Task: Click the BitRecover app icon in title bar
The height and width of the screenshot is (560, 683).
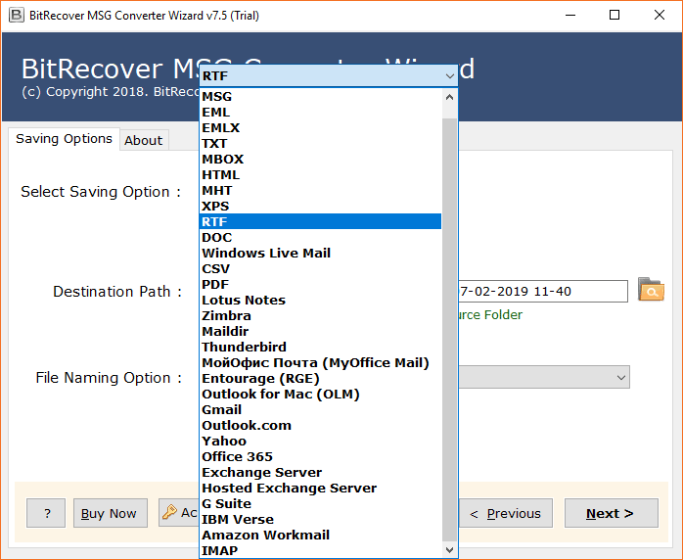Action: click(17, 16)
